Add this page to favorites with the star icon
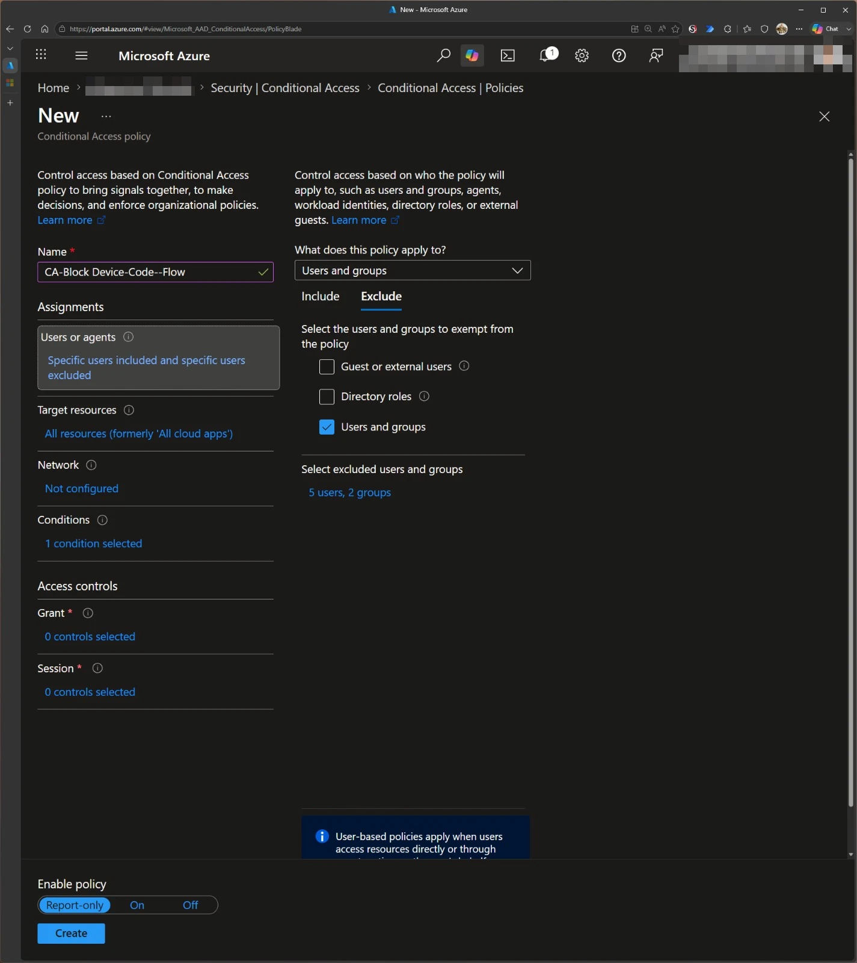Screen dimensions: 857x963 [x=675, y=29]
